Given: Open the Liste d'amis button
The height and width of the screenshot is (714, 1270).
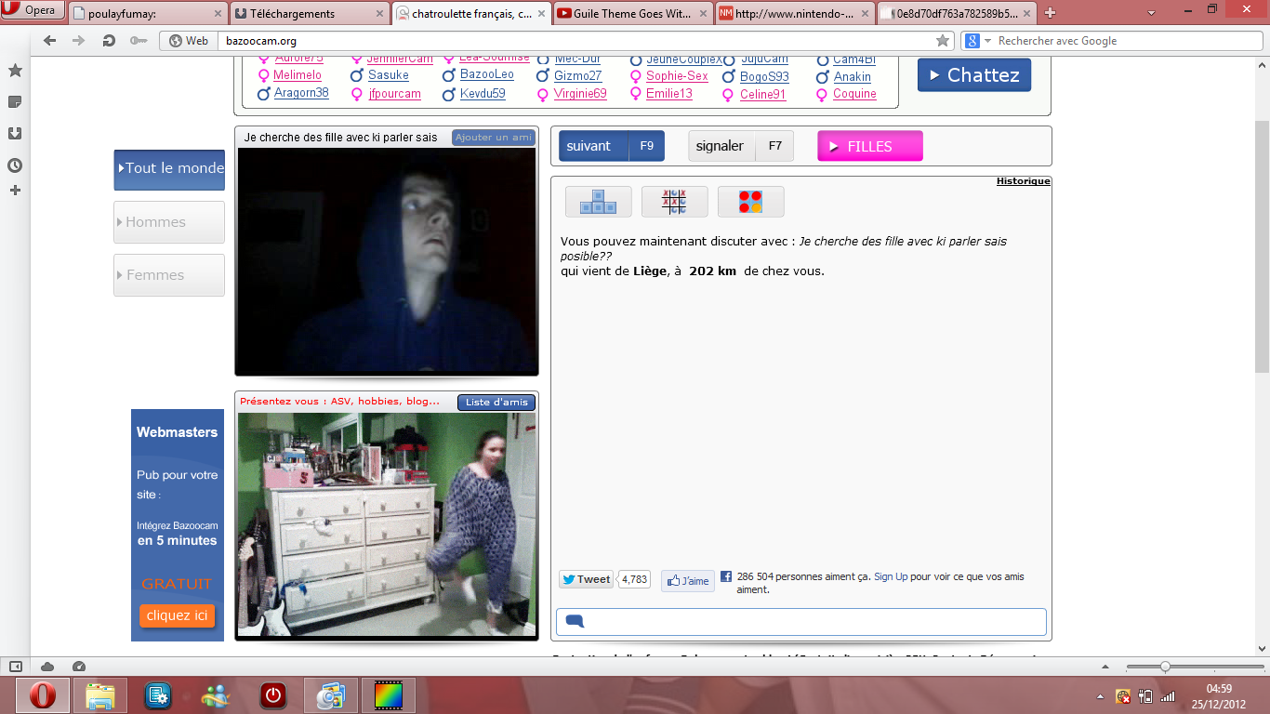Looking at the screenshot, I should 496,403.
